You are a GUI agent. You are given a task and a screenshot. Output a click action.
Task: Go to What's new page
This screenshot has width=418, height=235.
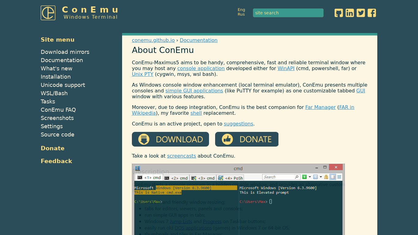point(57,69)
